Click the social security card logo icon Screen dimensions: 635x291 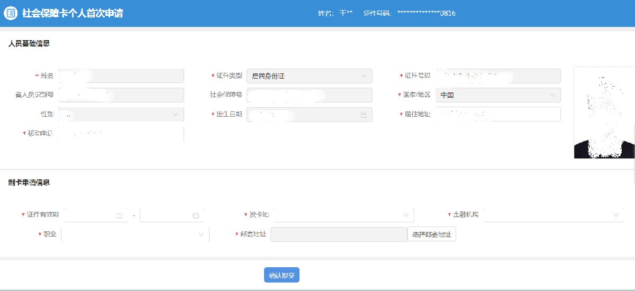[11, 13]
